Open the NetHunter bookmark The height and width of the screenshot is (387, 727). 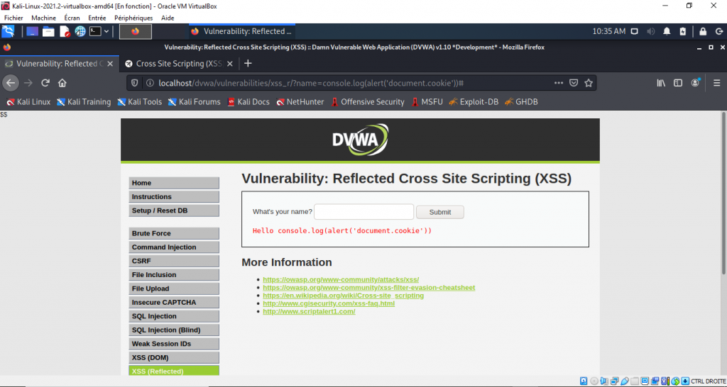pyautogui.click(x=300, y=102)
